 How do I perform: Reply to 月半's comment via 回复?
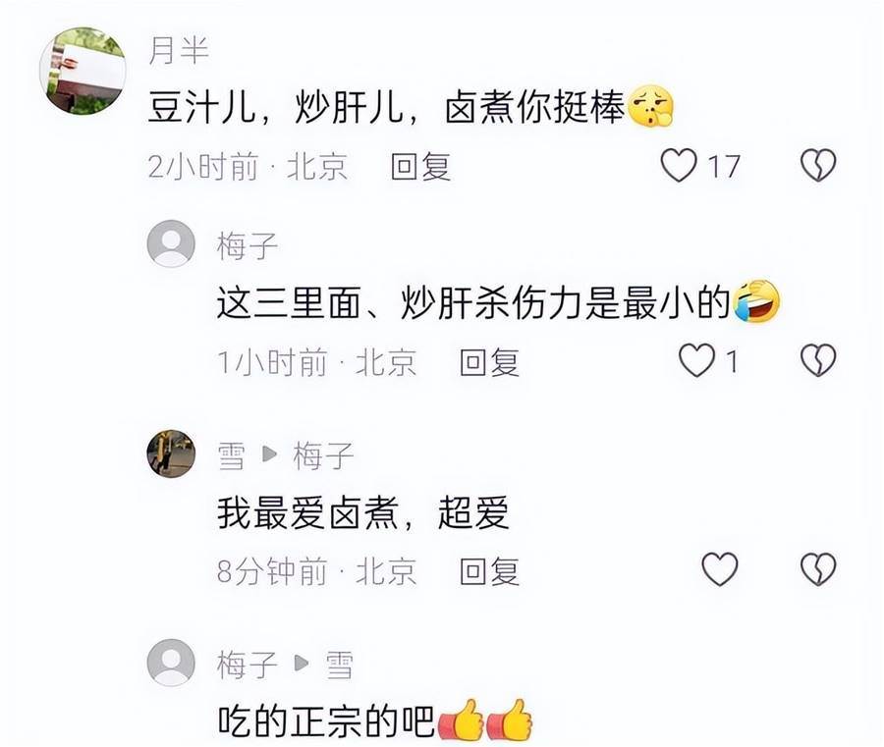click(420, 167)
